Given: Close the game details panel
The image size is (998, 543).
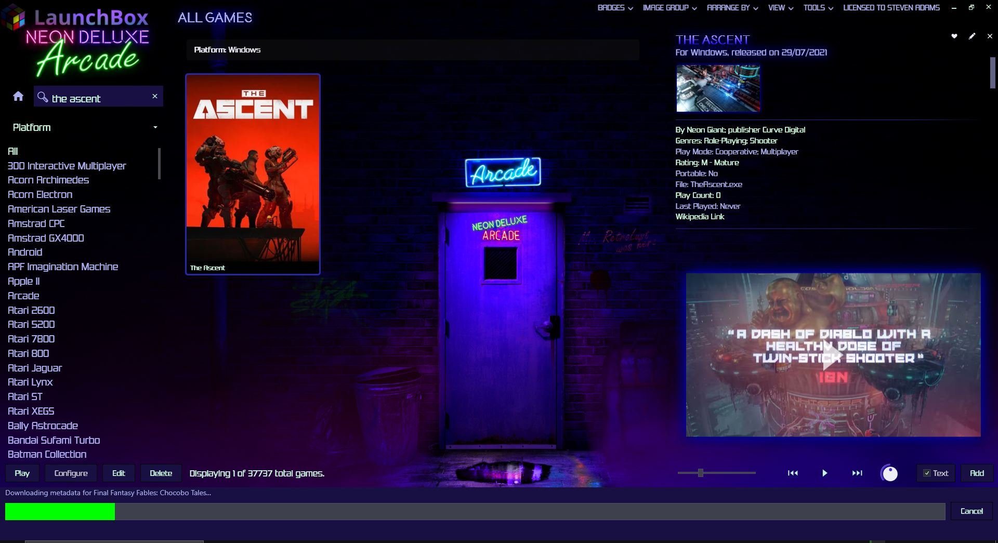Looking at the screenshot, I should 990,36.
